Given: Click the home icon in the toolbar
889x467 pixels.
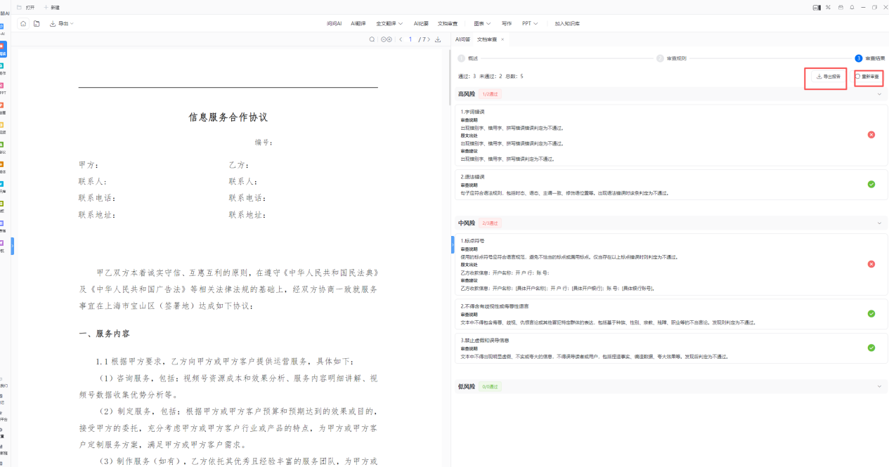Looking at the screenshot, I should (23, 23).
